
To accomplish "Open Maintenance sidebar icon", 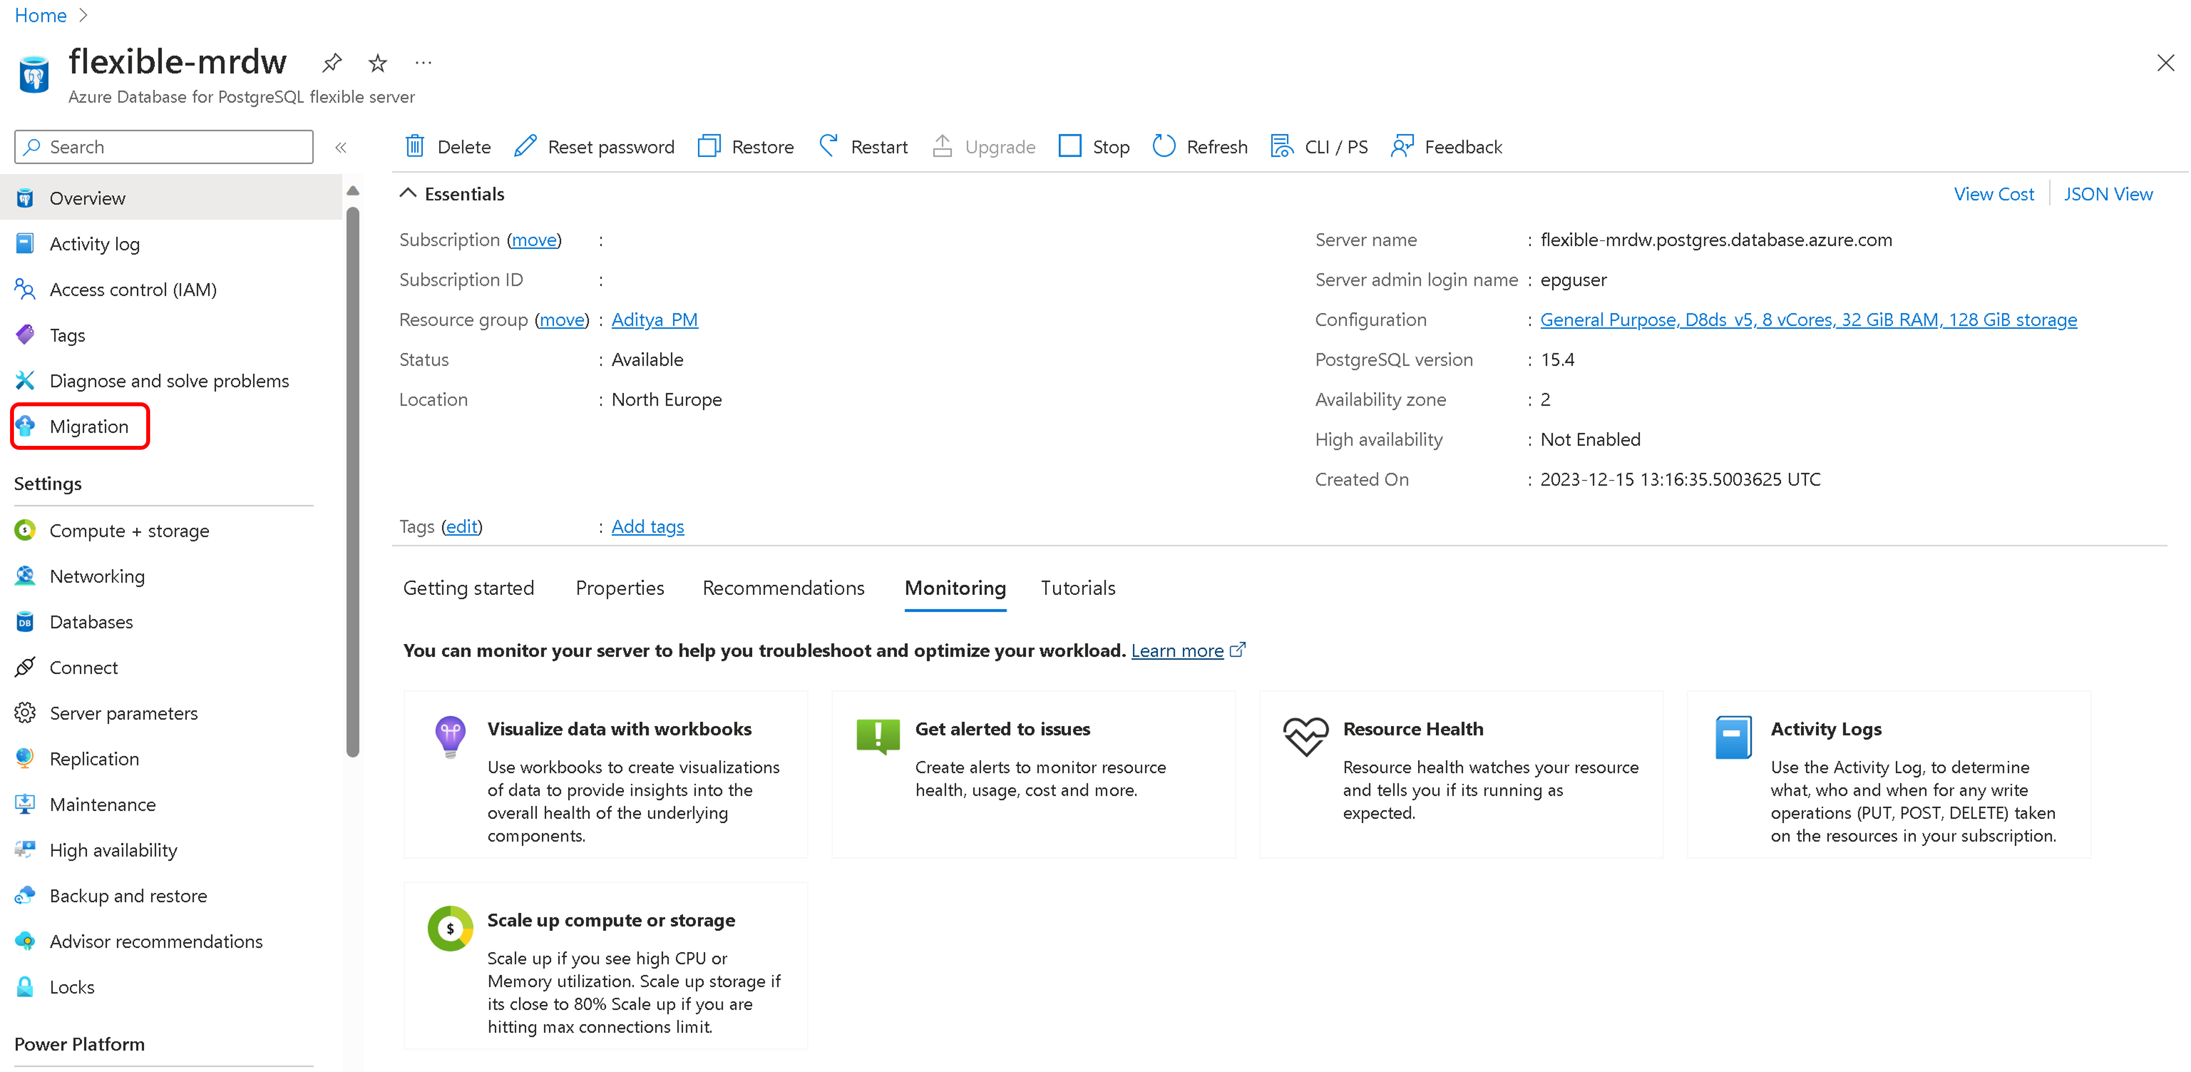I will click(x=26, y=804).
